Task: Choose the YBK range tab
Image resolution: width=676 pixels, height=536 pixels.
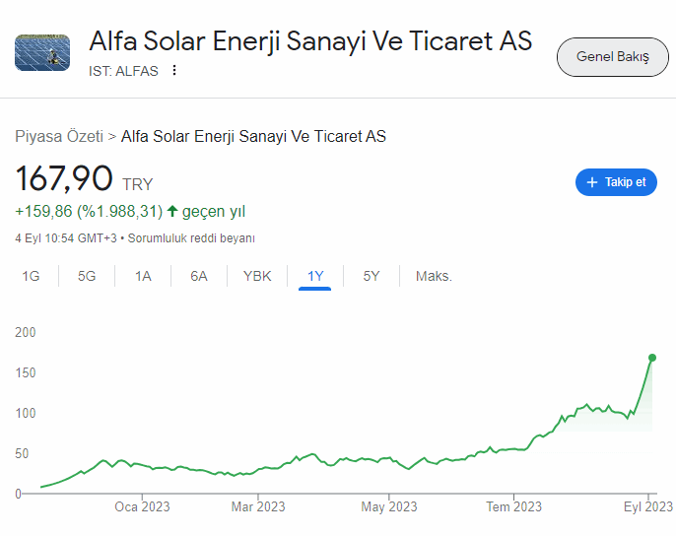Action: click(257, 276)
